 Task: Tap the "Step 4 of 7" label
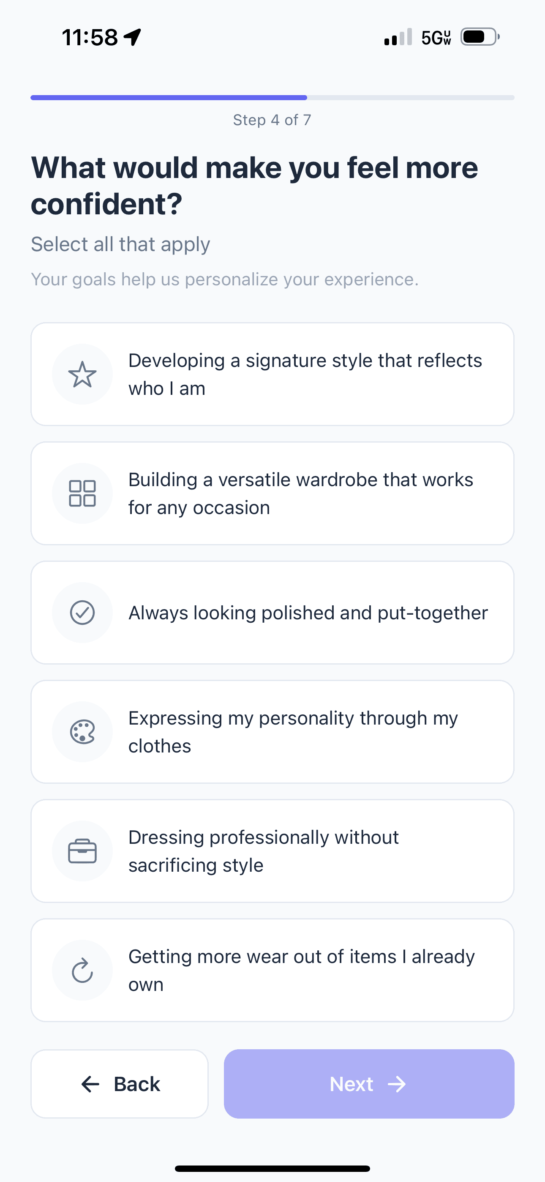272,120
